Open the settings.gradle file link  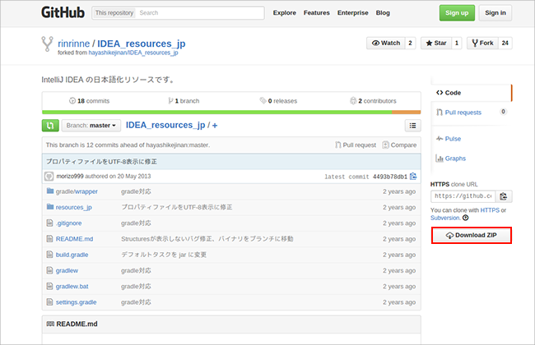pos(76,302)
